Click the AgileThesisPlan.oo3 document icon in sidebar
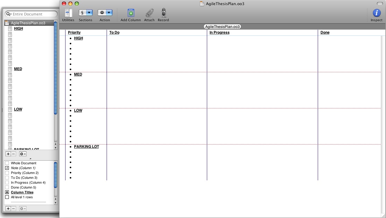The width and height of the screenshot is (386, 218). (7, 23)
